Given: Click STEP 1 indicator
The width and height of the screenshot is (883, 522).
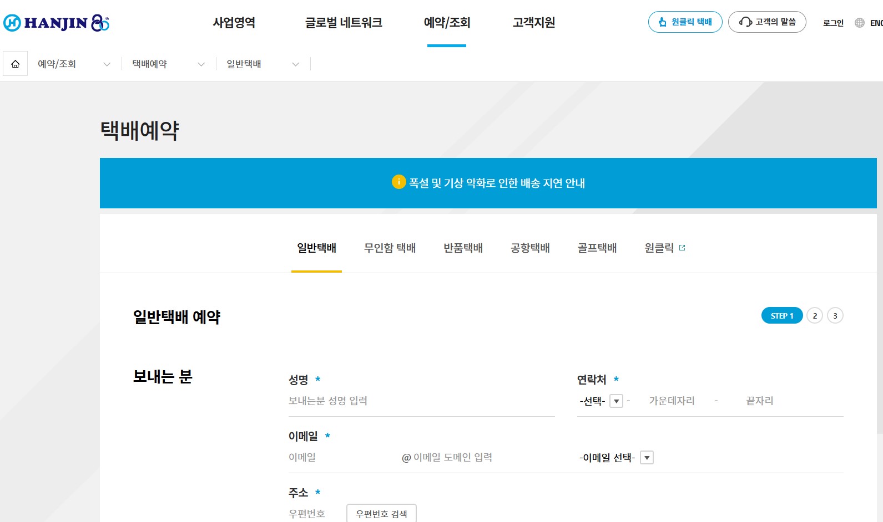Looking at the screenshot, I should click(x=782, y=315).
